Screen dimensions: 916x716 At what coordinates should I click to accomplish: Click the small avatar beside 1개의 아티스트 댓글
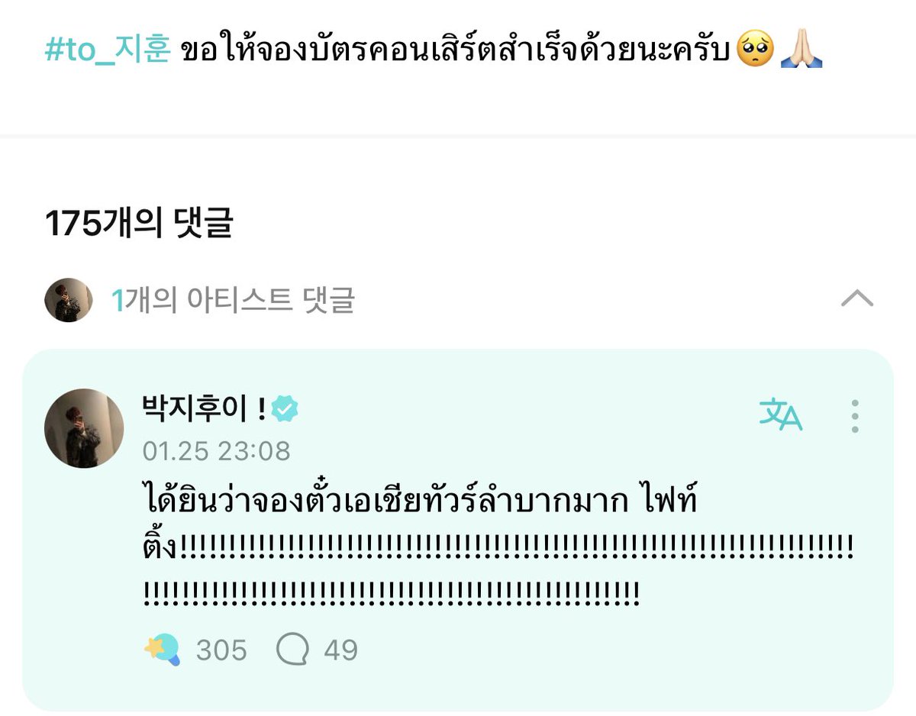point(68,299)
